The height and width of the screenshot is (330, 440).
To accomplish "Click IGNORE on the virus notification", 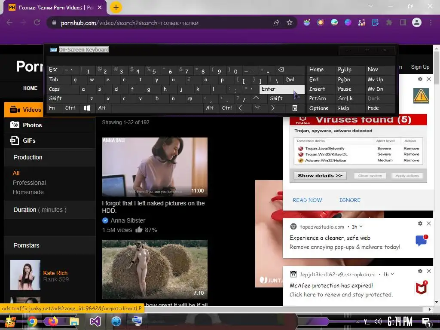I will [350, 200].
